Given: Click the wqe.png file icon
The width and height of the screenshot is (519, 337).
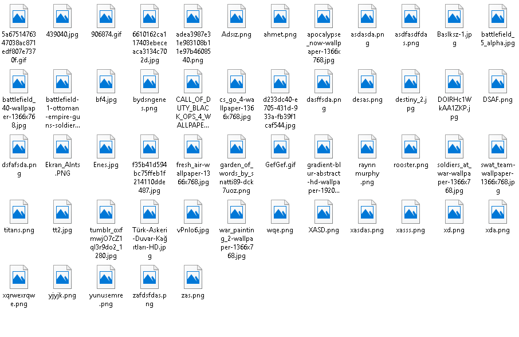Looking at the screenshot, I should pos(280,212).
